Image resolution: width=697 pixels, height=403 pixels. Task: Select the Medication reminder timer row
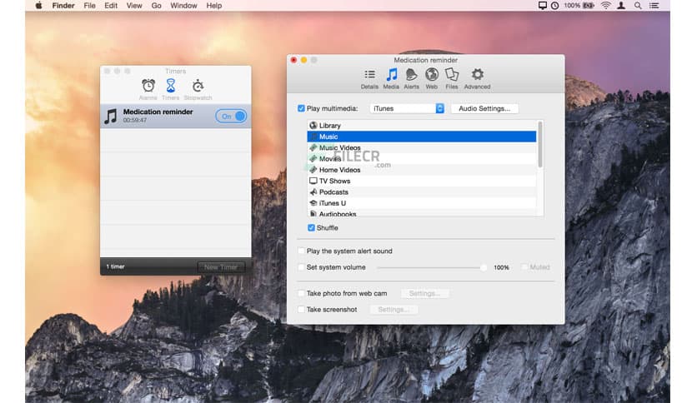coord(176,117)
